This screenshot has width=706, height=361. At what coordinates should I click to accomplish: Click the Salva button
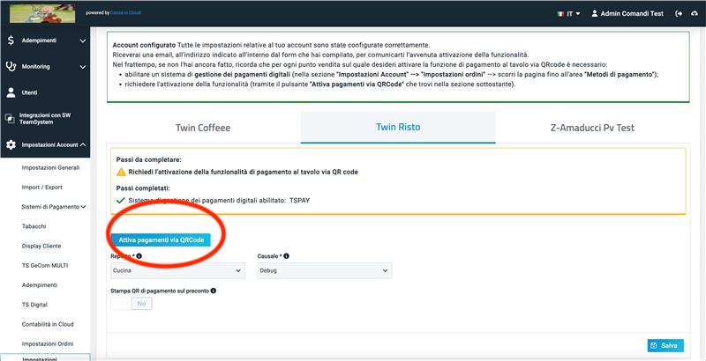coord(665,346)
